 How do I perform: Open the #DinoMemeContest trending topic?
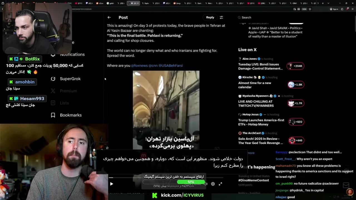click(254, 180)
